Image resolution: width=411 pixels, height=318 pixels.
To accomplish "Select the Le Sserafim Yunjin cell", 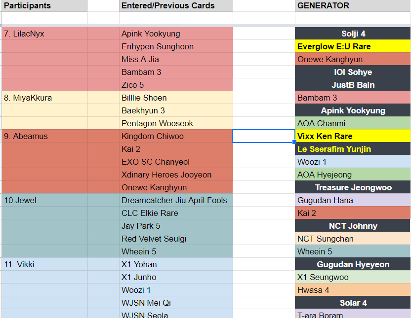I will pos(353,149).
